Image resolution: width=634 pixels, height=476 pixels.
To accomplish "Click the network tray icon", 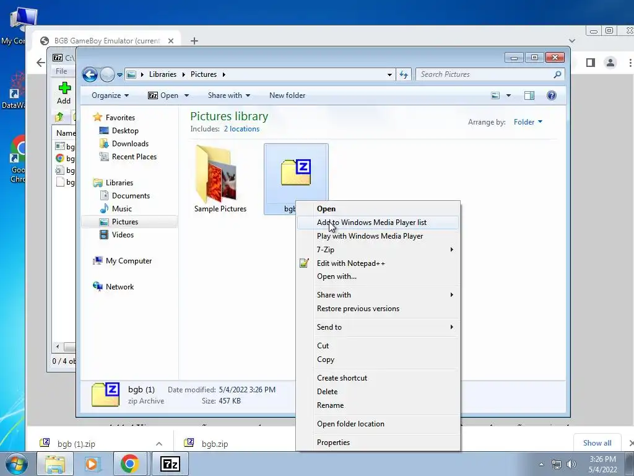I will tap(557, 464).
